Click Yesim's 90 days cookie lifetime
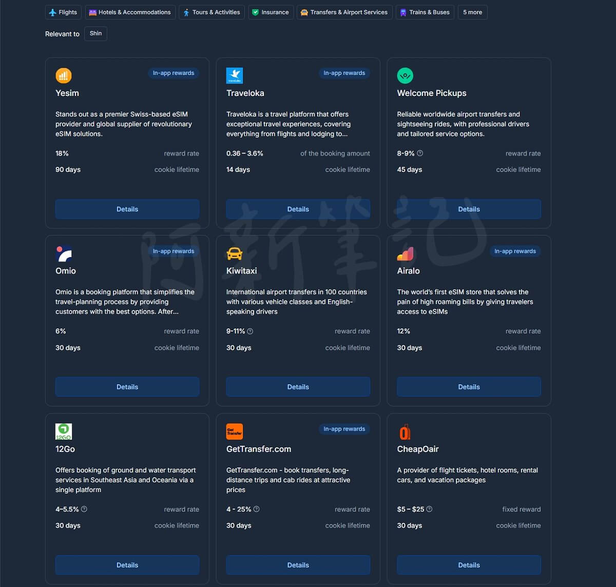This screenshot has height=587, width=616. click(x=68, y=169)
